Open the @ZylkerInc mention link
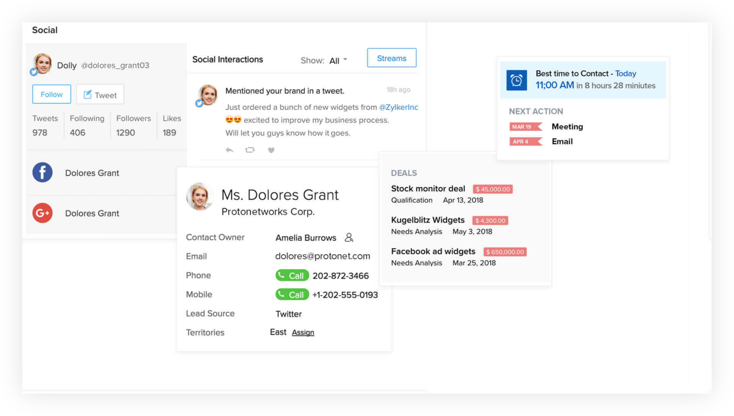The image size is (734, 416). pyautogui.click(x=398, y=107)
